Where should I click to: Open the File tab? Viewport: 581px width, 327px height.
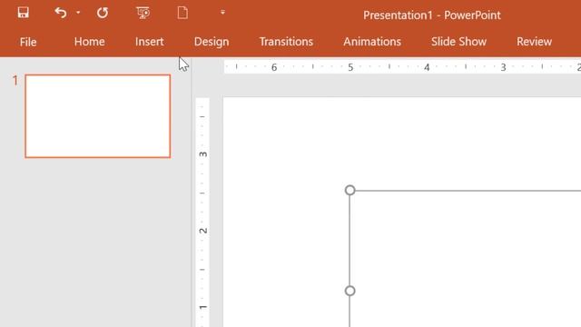pos(28,42)
